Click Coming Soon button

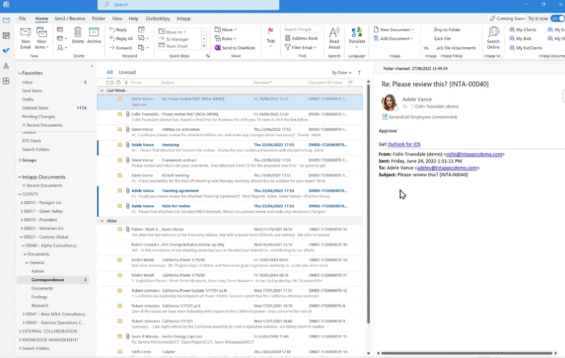[507, 19]
